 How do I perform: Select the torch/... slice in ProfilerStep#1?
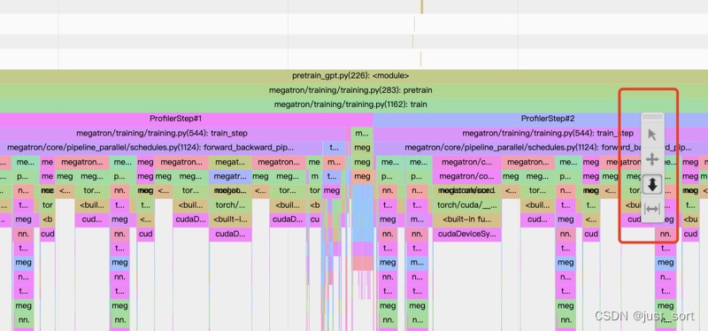click(230, 205)
